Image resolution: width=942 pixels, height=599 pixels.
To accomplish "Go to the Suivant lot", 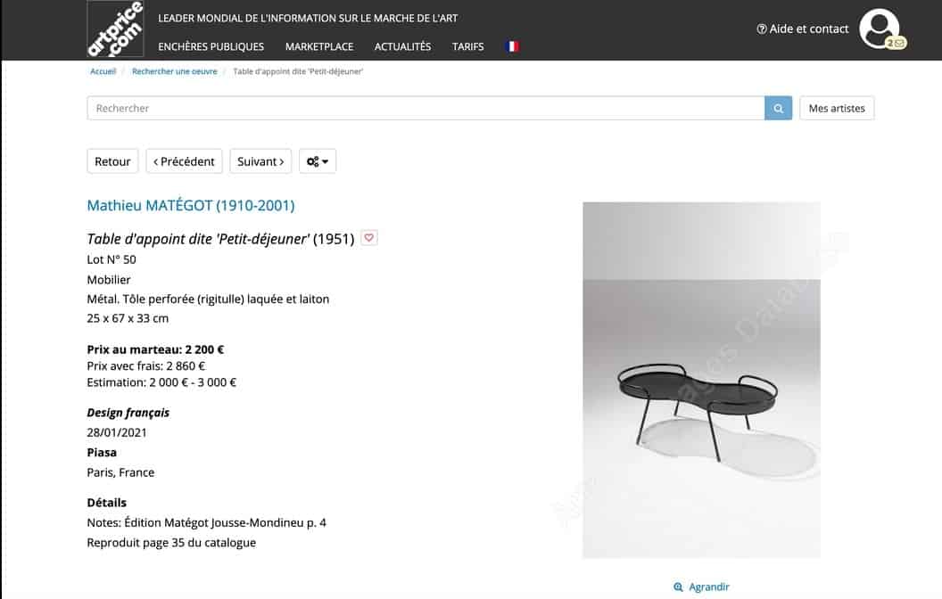I will click(x=260, y=161).
